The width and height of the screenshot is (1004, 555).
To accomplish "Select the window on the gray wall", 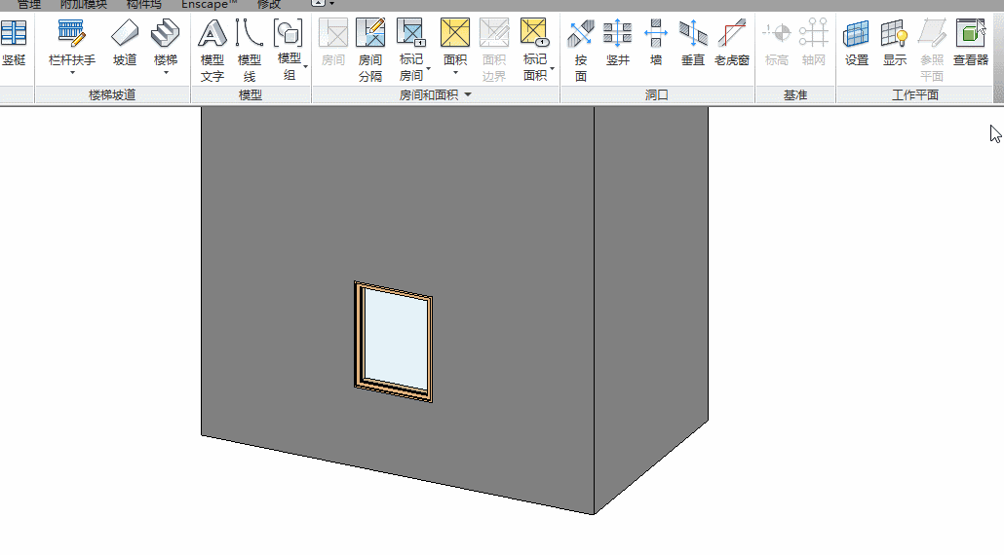I will (x=393, y=342).
